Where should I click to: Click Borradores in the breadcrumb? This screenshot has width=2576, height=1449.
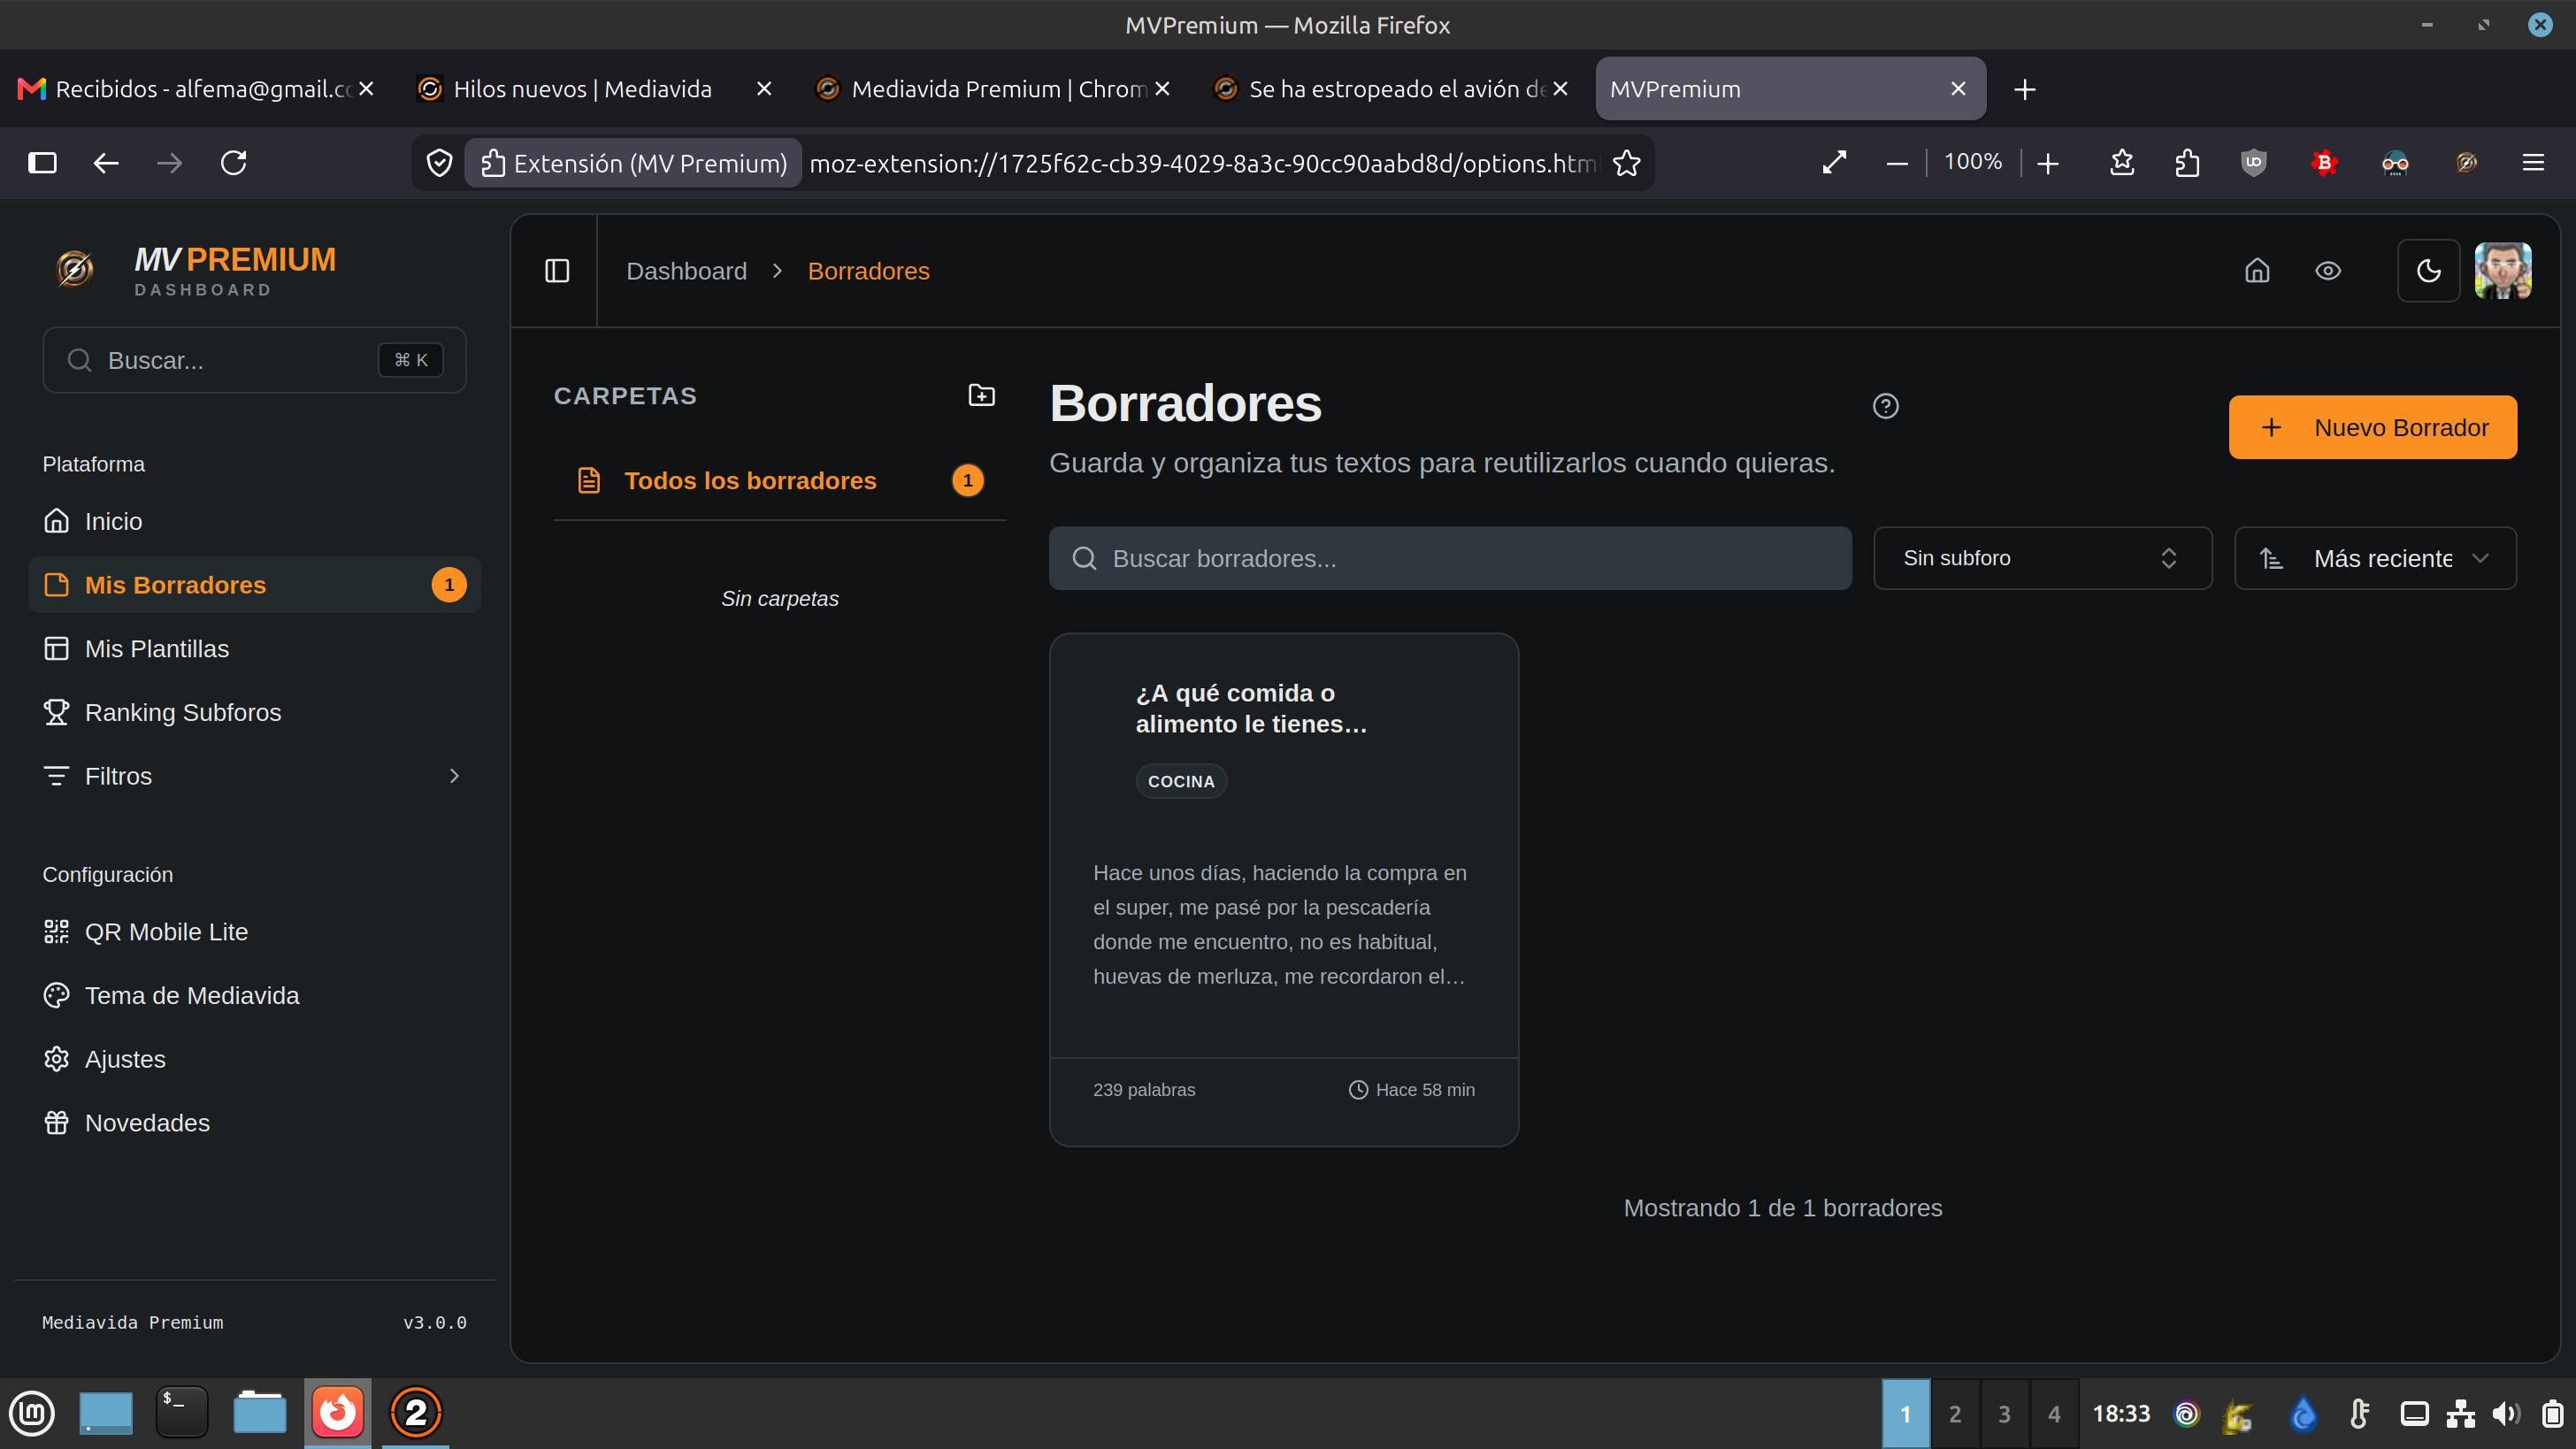pos(868,271)
